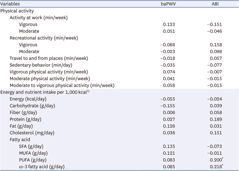The height and width of the screenshot is (171, 239).
Task: Select the Carbohydrate (g/day) row label
Action: pyautogui.click(x=32, y=106)
